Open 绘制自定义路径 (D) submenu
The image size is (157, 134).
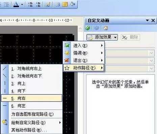[x=32, y=122]
